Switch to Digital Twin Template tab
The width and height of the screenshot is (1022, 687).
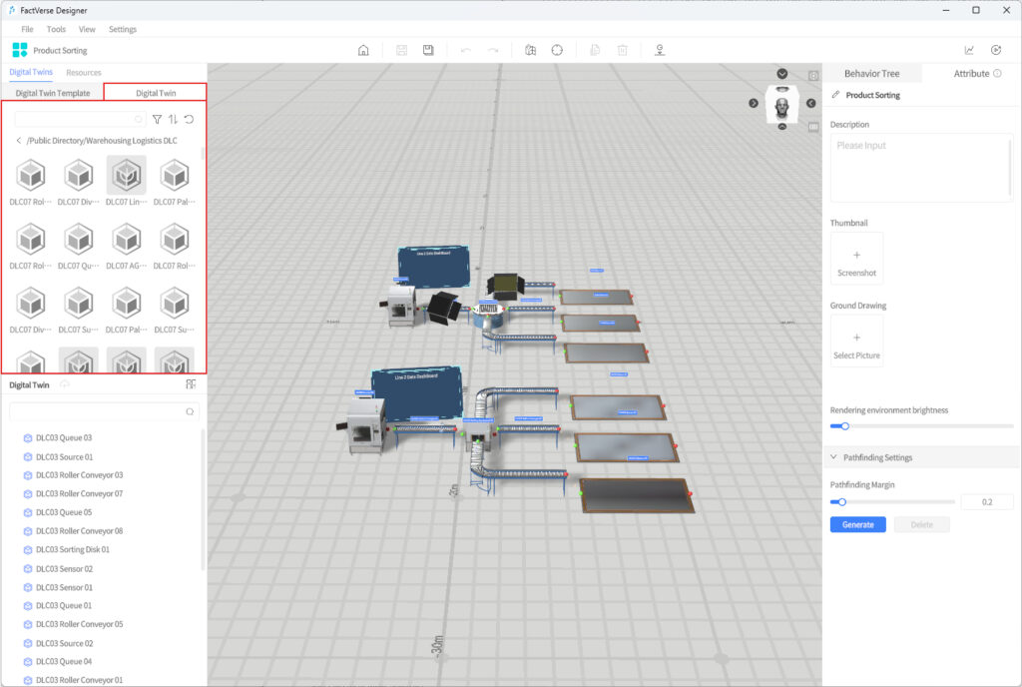point(53,93)
